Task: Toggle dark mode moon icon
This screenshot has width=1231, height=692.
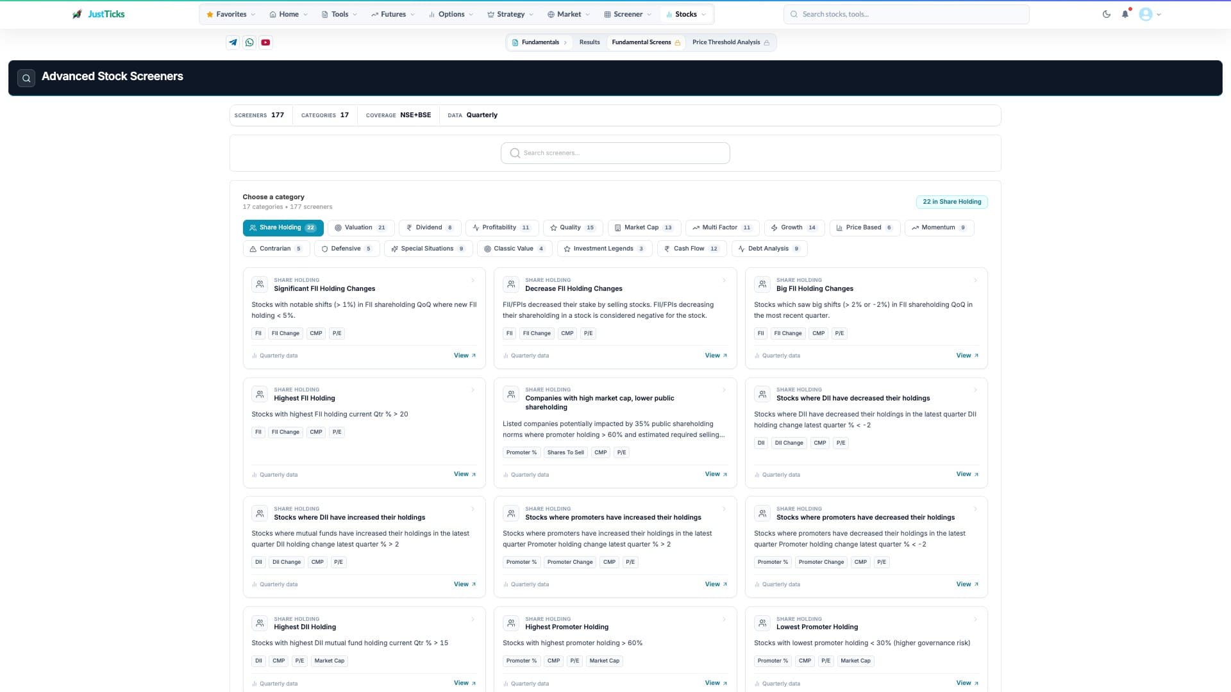Action: pos(1107,14)
